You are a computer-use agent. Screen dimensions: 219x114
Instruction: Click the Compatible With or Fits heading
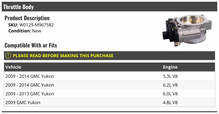coord(31,45)
